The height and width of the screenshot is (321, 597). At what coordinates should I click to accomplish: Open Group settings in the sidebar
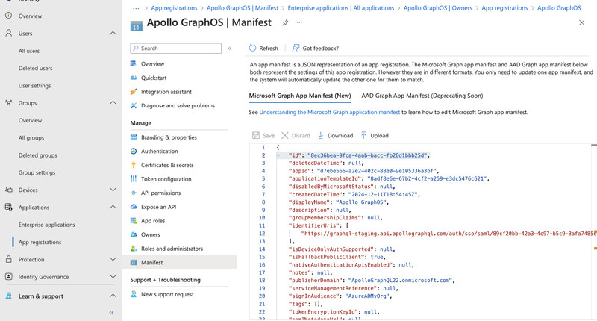point(37,172)
